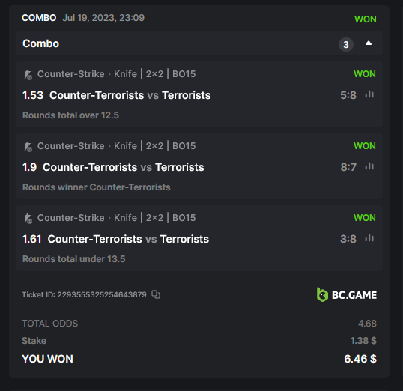This screenshot has width=403, height=391.
Task: Click the YOU WON amount 6.46 $
Action: pos(360,359)
